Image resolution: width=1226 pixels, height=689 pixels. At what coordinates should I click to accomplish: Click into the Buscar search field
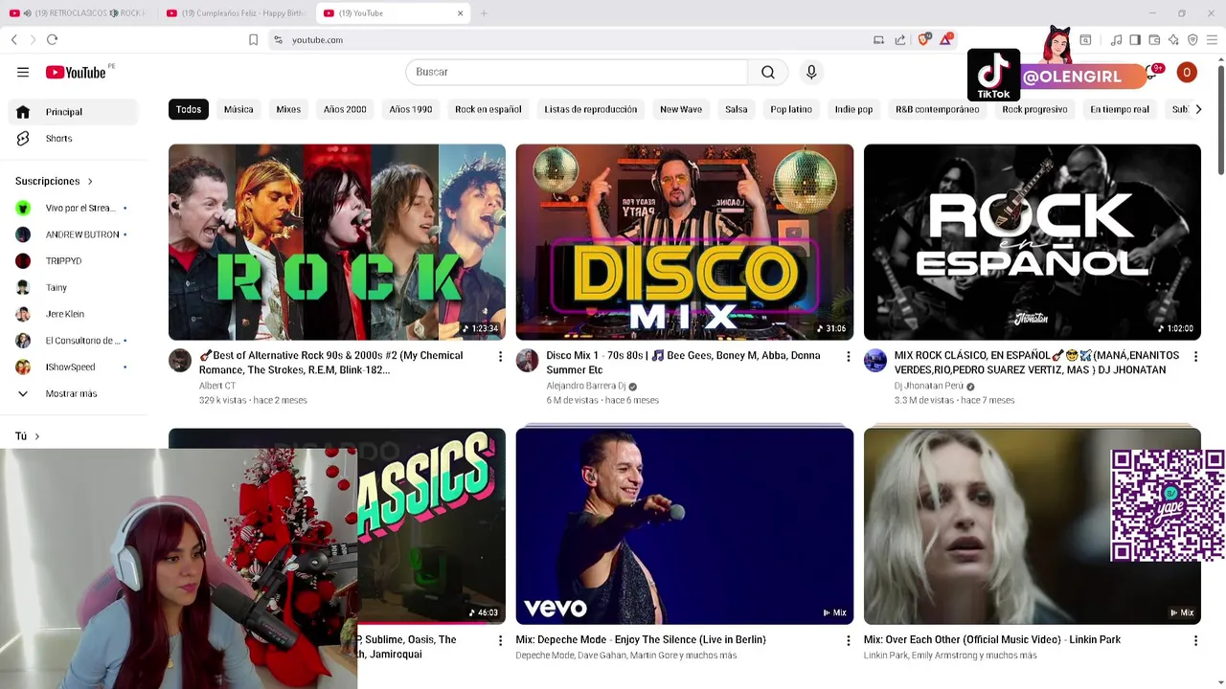(x=577, y=72)
